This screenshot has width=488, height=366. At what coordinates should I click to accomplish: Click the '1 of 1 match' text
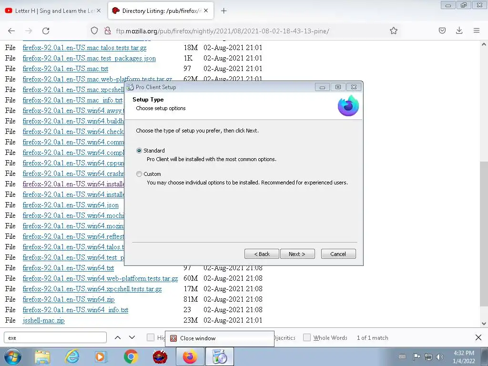372,338
